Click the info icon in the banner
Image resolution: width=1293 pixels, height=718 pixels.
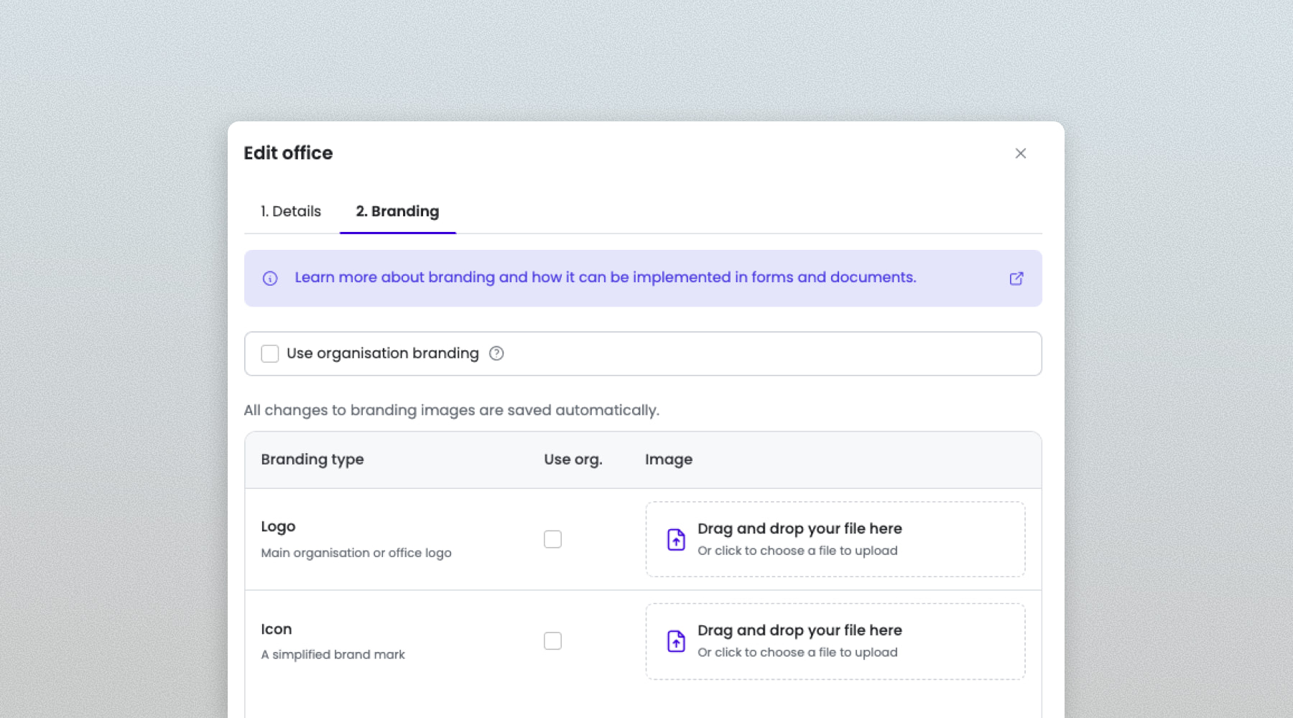click(270, 279)
